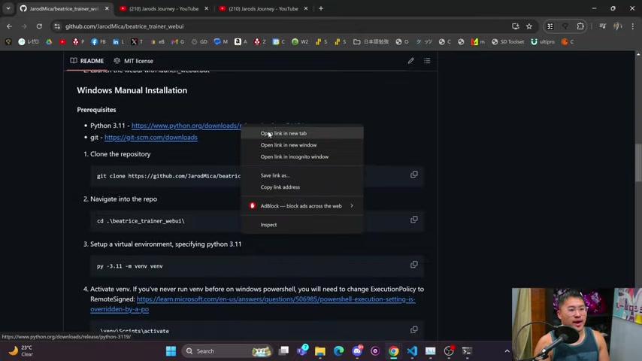This screenshot has width=642, height=361.
Task: Switch to the MIT license tab
Action: point(134,61)
